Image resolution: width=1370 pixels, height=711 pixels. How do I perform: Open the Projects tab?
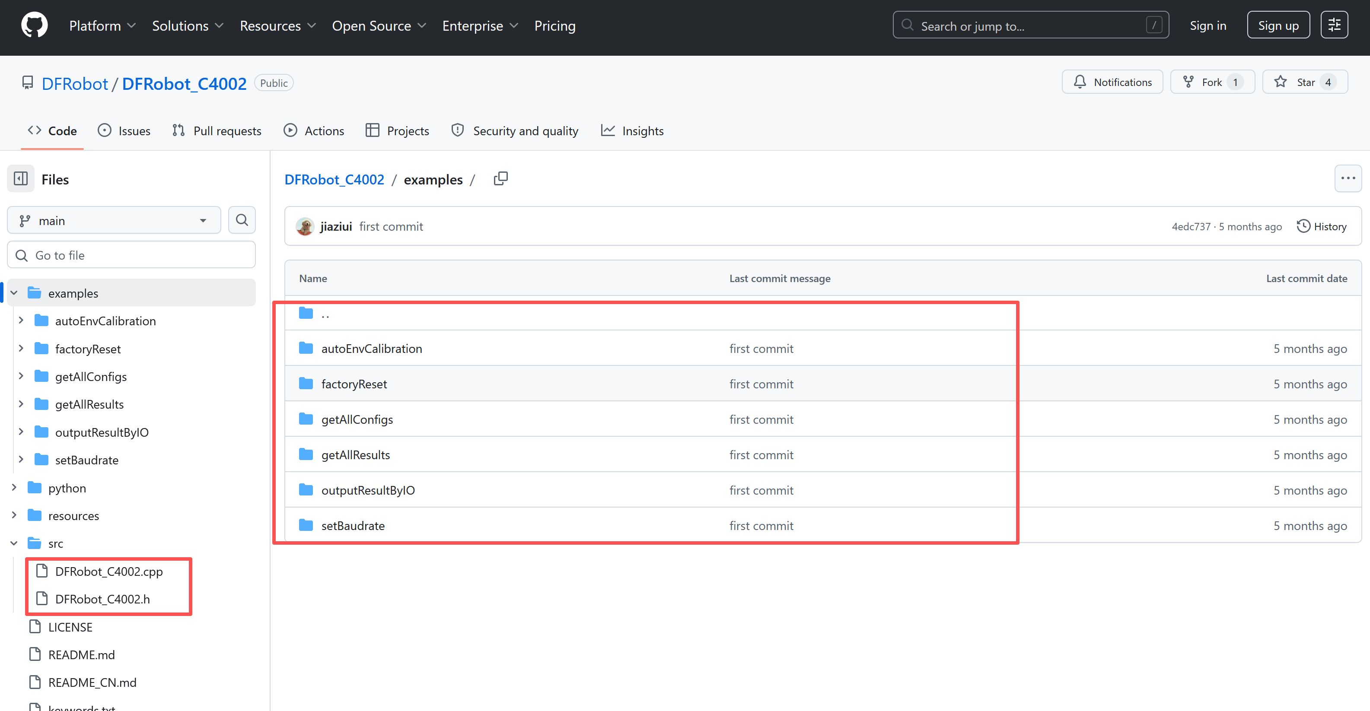pos(397,131)
